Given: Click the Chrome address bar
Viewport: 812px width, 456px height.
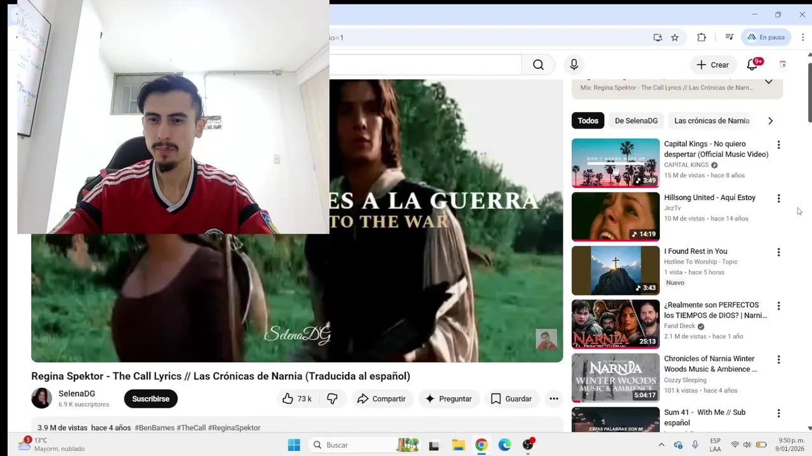Looking at the screenshot, I should coord(488,37).
